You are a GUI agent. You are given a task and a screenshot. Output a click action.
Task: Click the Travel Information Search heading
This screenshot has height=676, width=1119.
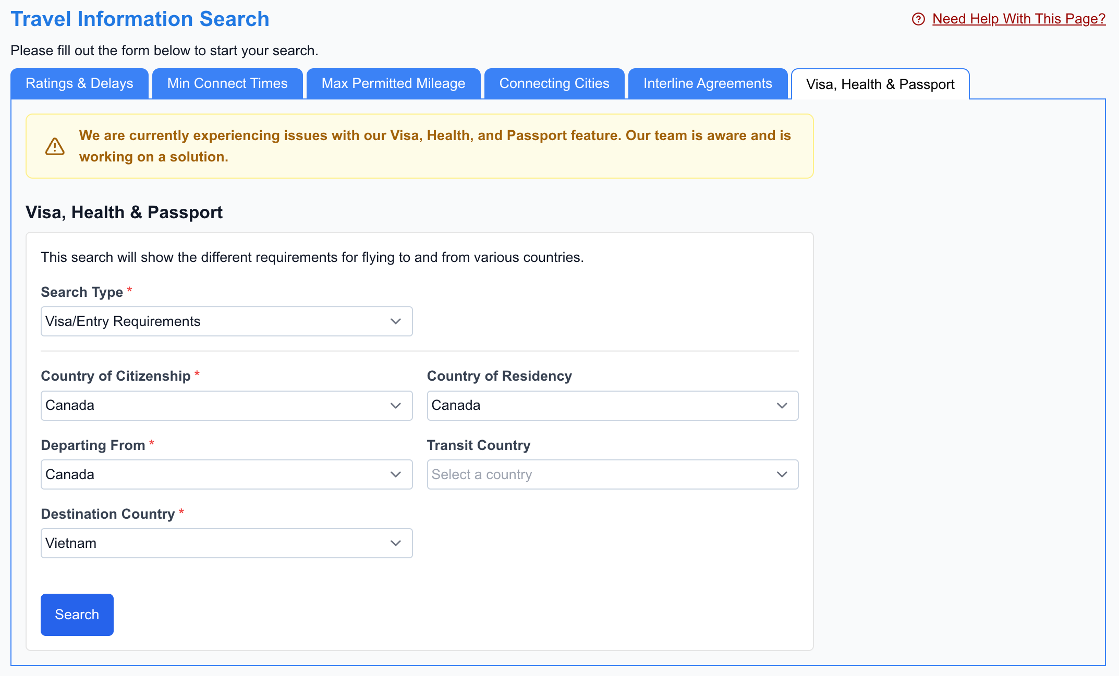pos(140,19)
